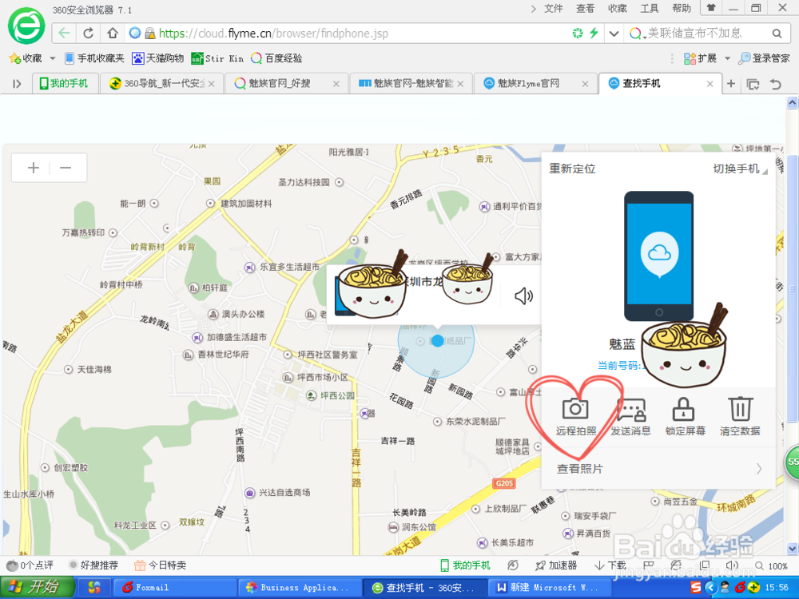Click the 清空数据 trash can icon

pos(740,409)
